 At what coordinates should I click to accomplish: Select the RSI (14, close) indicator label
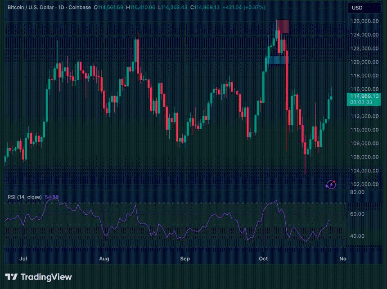24,197
